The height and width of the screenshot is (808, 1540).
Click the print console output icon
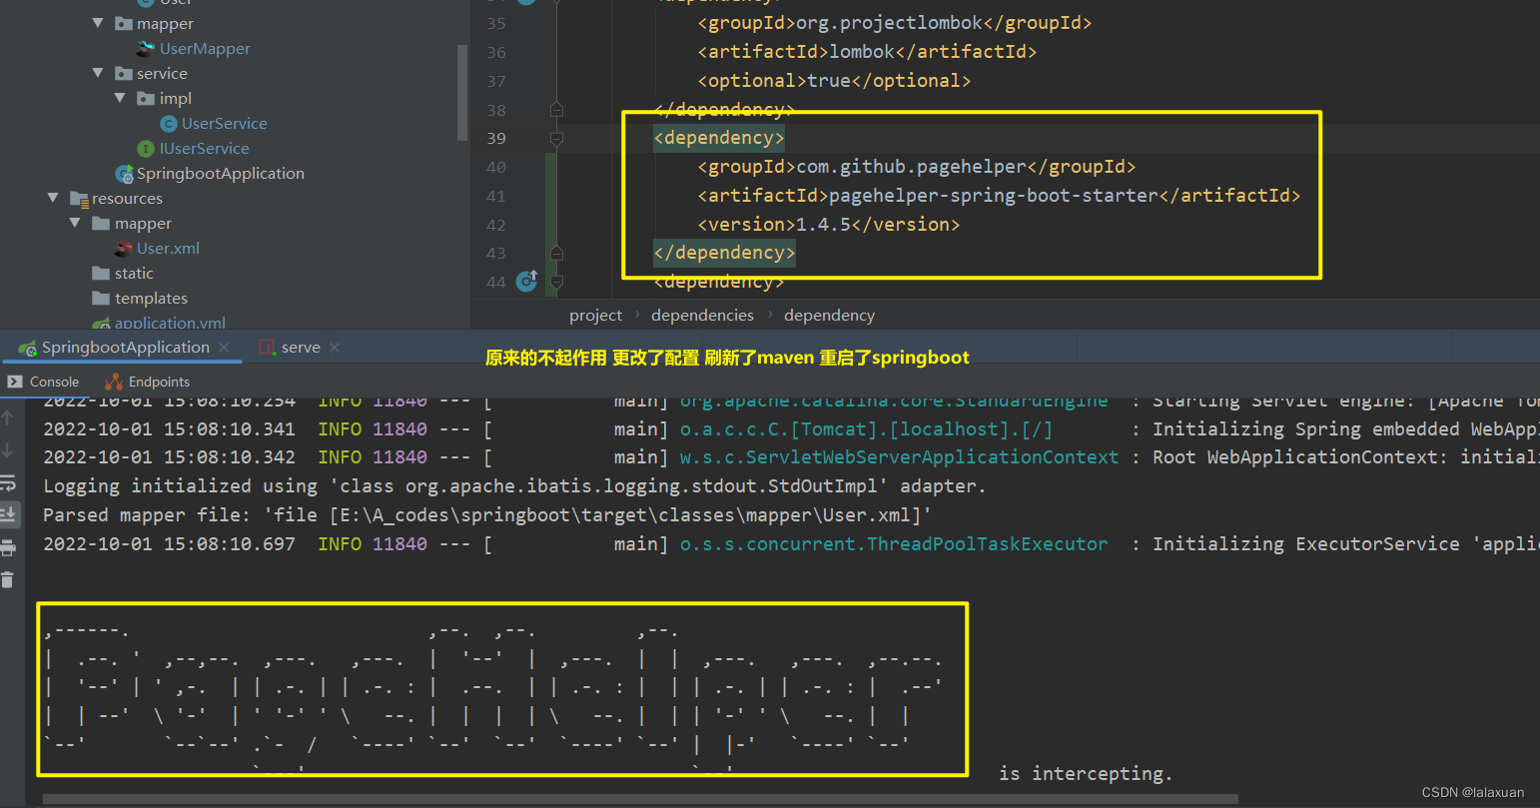tap(8, 547)
